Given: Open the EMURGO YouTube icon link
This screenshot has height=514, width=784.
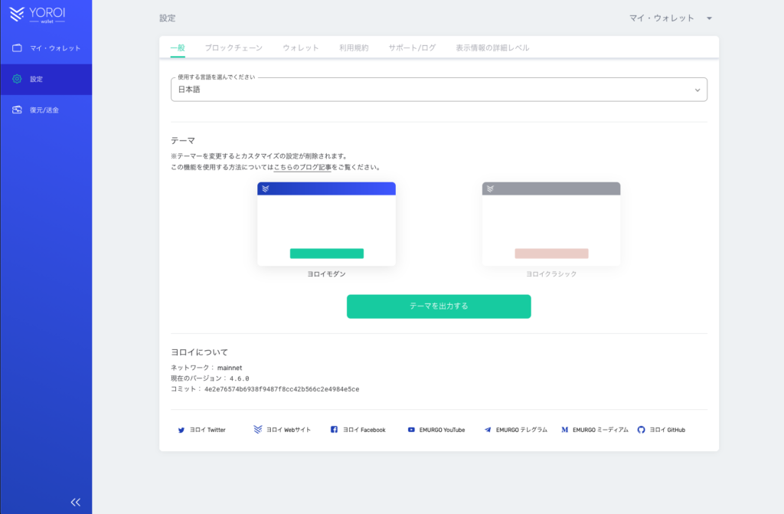Looking at the screenshot, I should pos(411,431).
